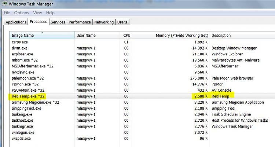Image resolution: width=275 pixels, height=147 pixels.
Task: Click the Samsung Magician Application description
Action: coord(238,102)
